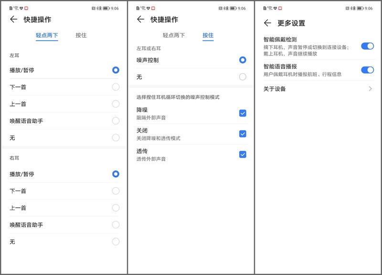Select 唤醒语音助手 radio for 左耳
Screen dimensions: 382x275
tap(116, 121)
